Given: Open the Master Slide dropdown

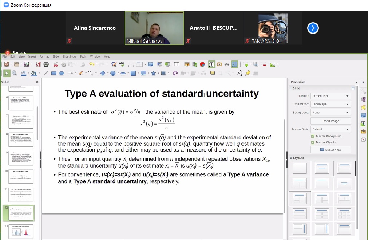Looking at the screenshot, I should tap(331, 129).
